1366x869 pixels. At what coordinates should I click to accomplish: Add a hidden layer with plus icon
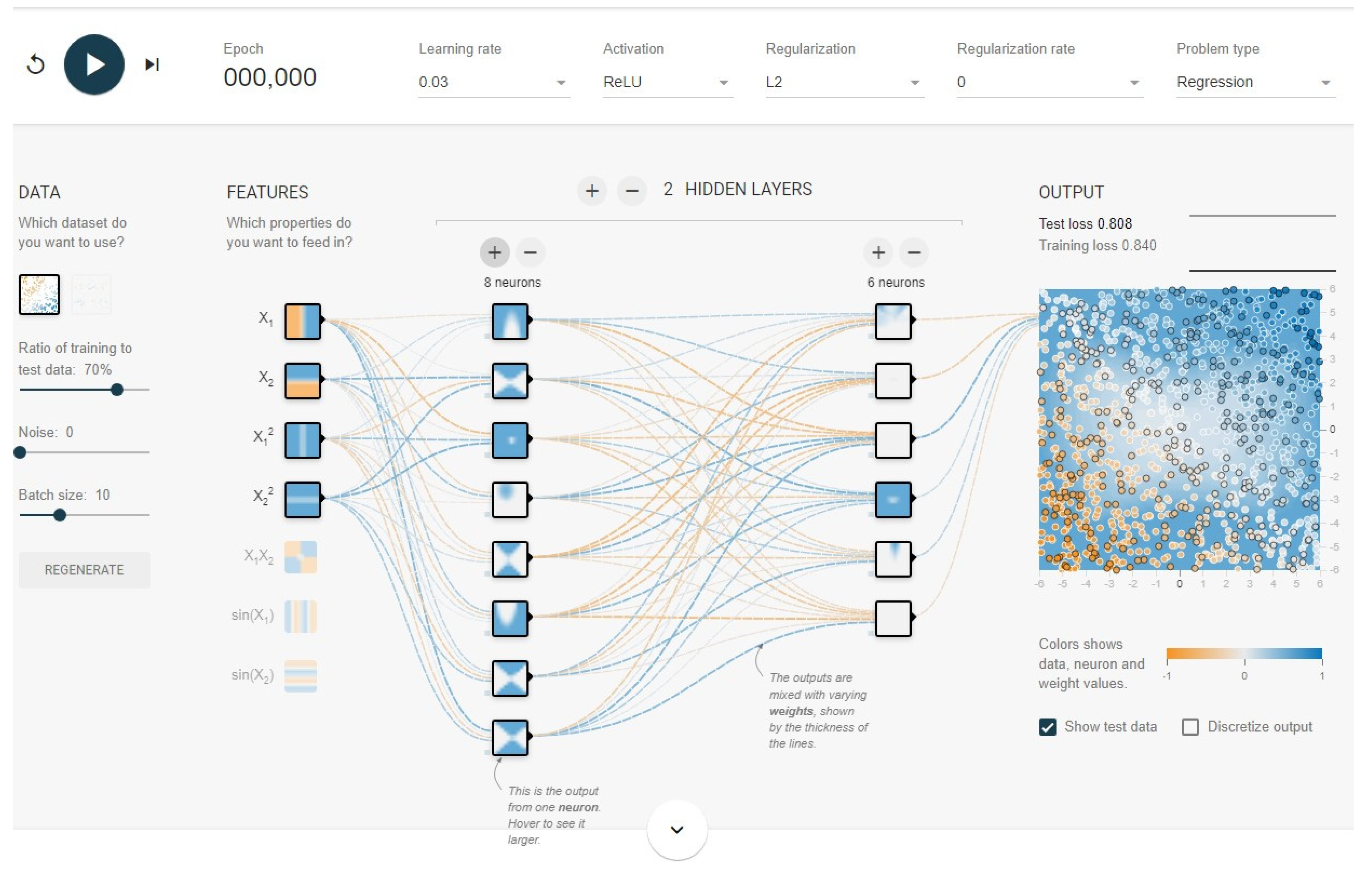tap(592, 191)
